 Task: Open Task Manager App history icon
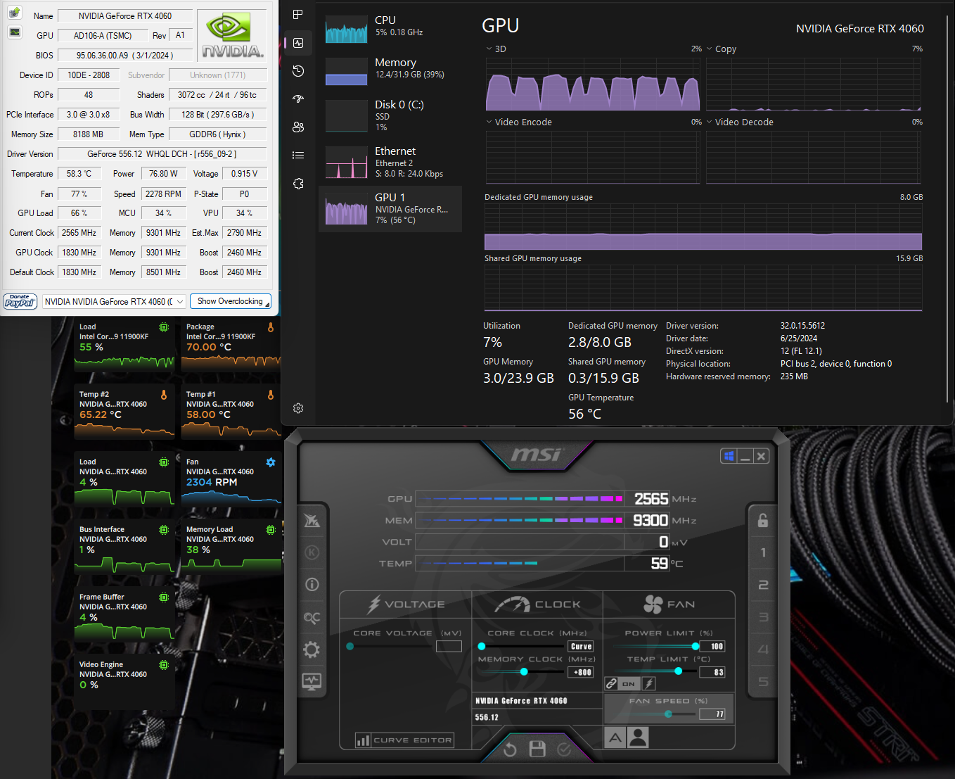click(298, 71)
